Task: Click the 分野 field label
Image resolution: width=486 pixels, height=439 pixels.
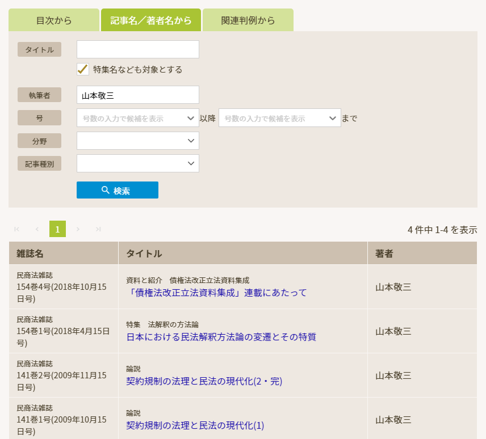Action: pos(39,141)
